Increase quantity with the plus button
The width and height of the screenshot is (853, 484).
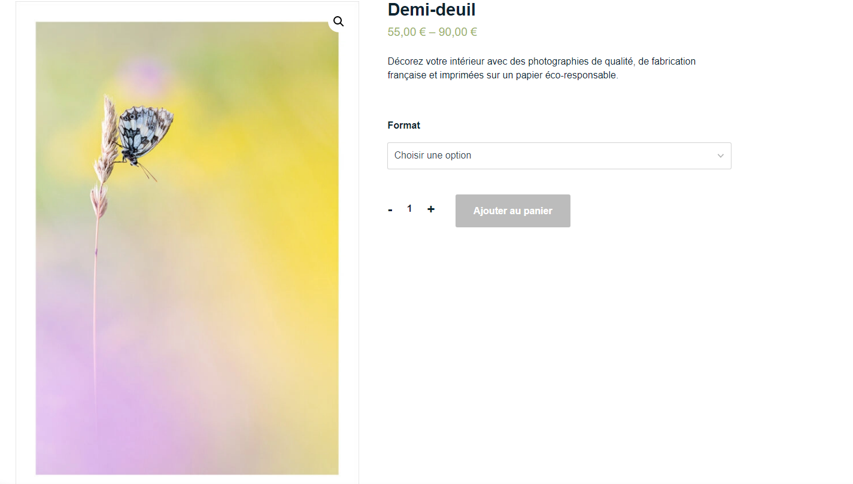(x=431, y=209)
